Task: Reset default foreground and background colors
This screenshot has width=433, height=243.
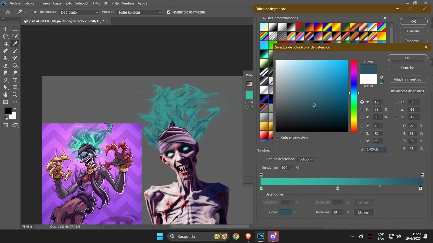Action: click(6, 118)
